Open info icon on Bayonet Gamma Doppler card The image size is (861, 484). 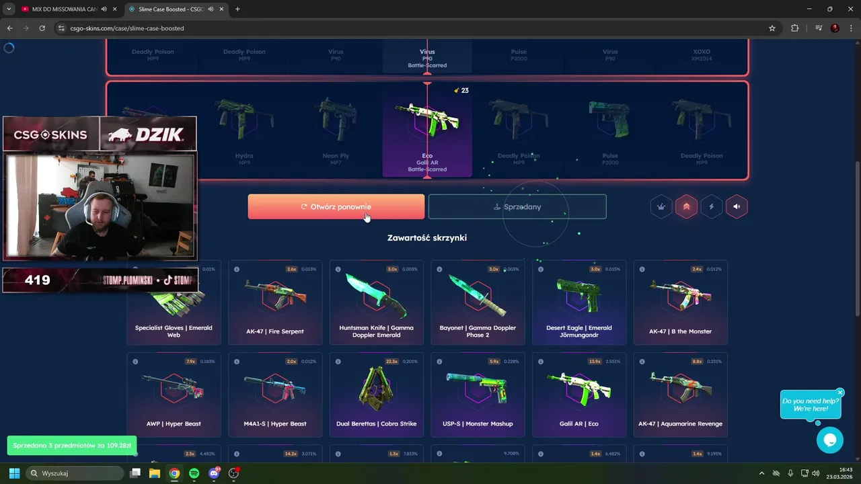pos(439,269)
